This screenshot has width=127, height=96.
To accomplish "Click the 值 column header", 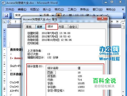I will click(x=89, y=68).
